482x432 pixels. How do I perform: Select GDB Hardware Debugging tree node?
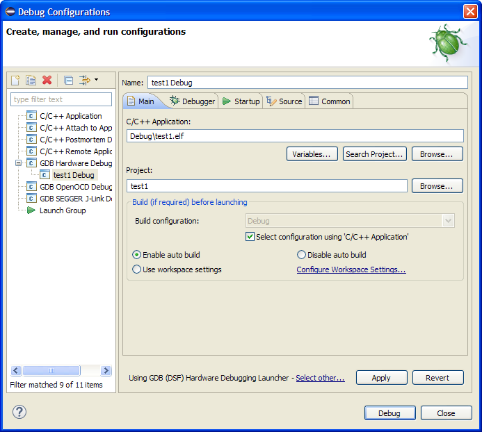(76, 163)
